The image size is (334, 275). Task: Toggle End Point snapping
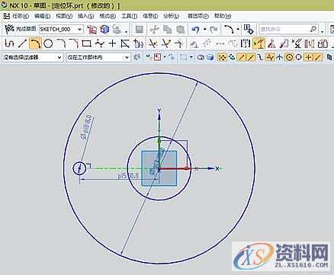(241, 57)
